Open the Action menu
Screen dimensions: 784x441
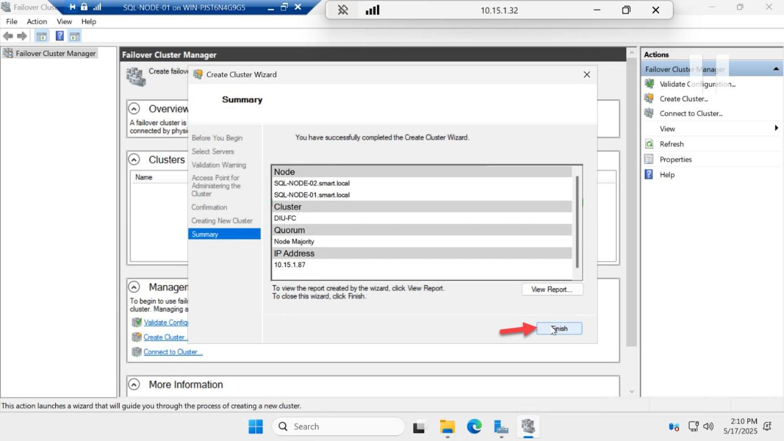point(37,22)
